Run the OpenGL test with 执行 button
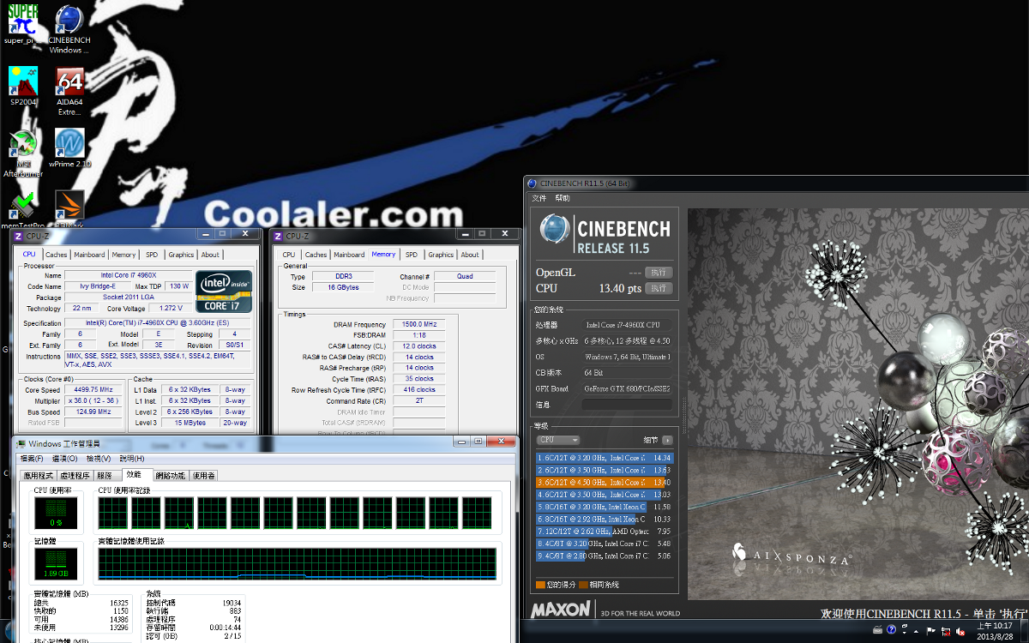Image resolution: width=1029 pixels, height=643 pixels. coord(659,272)
